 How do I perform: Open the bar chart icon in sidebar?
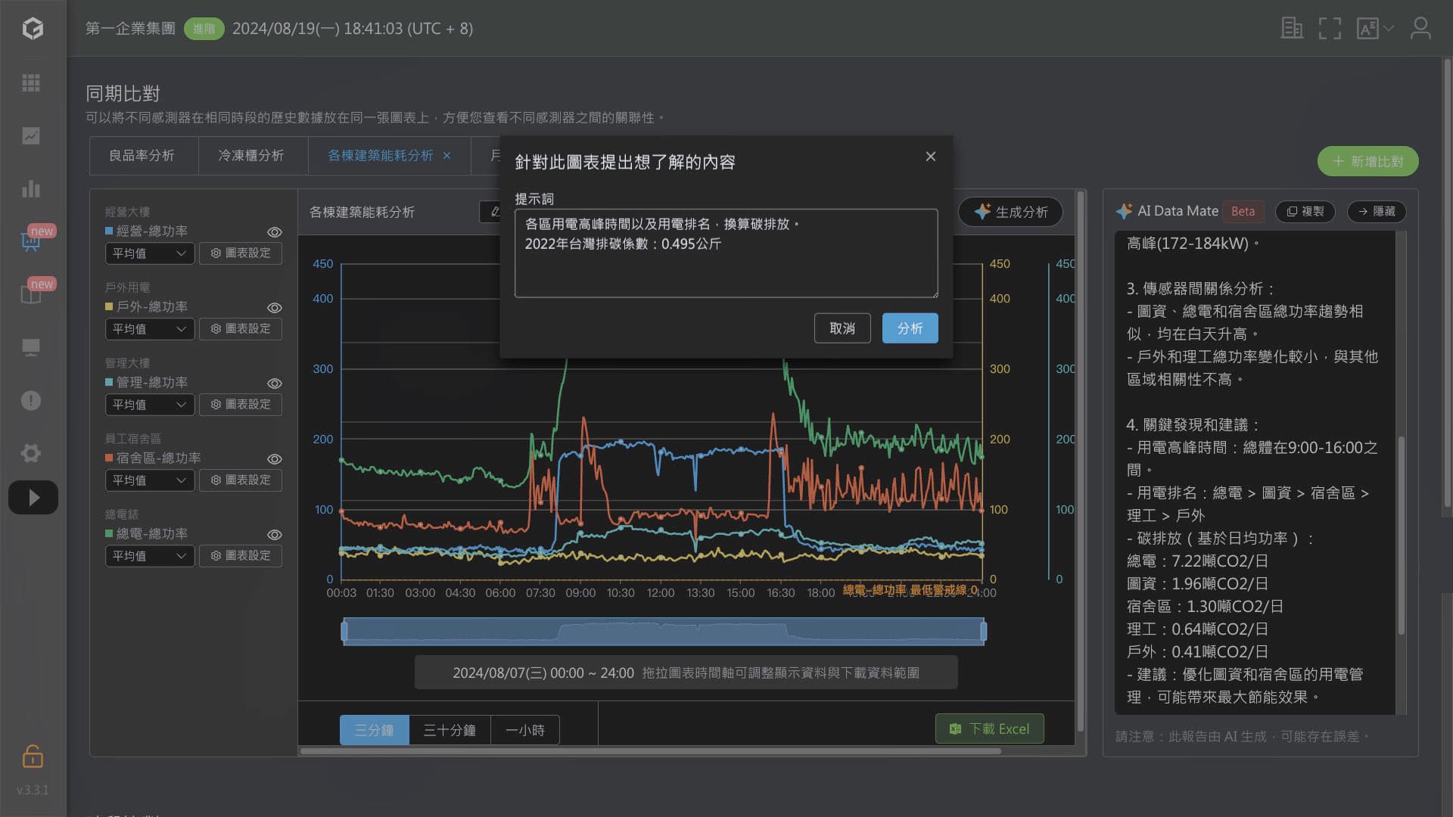[31, 188]
